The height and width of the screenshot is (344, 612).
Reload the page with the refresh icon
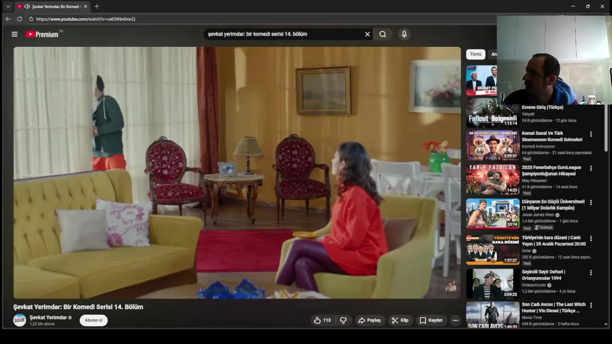(19, 19)
